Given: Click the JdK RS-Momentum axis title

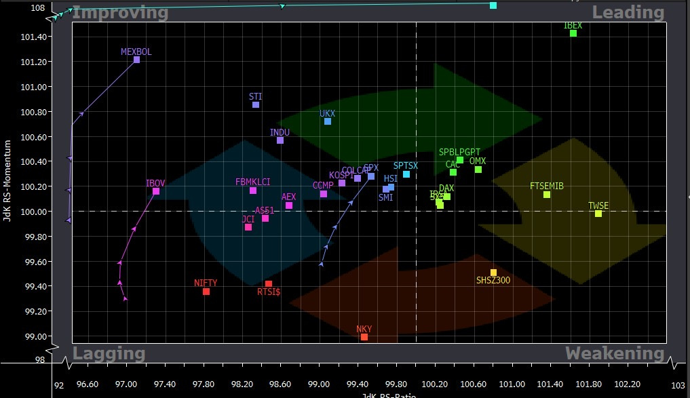Looking at the screenshot, I should [7, 181].
